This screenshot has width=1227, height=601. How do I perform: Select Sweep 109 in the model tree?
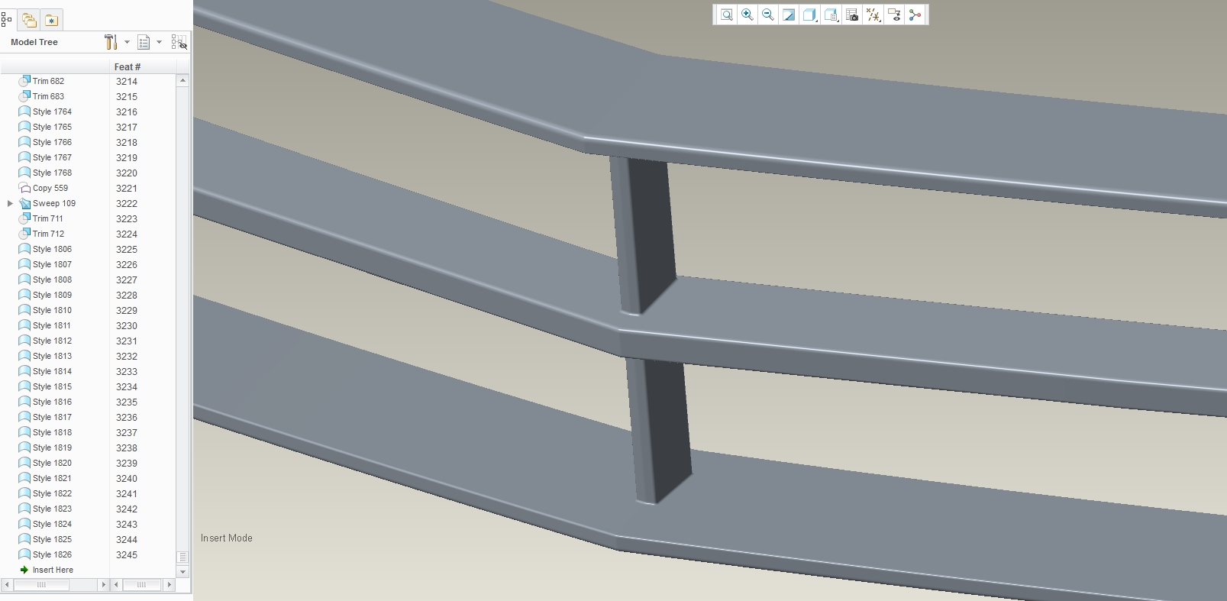(x=53, y=203)
